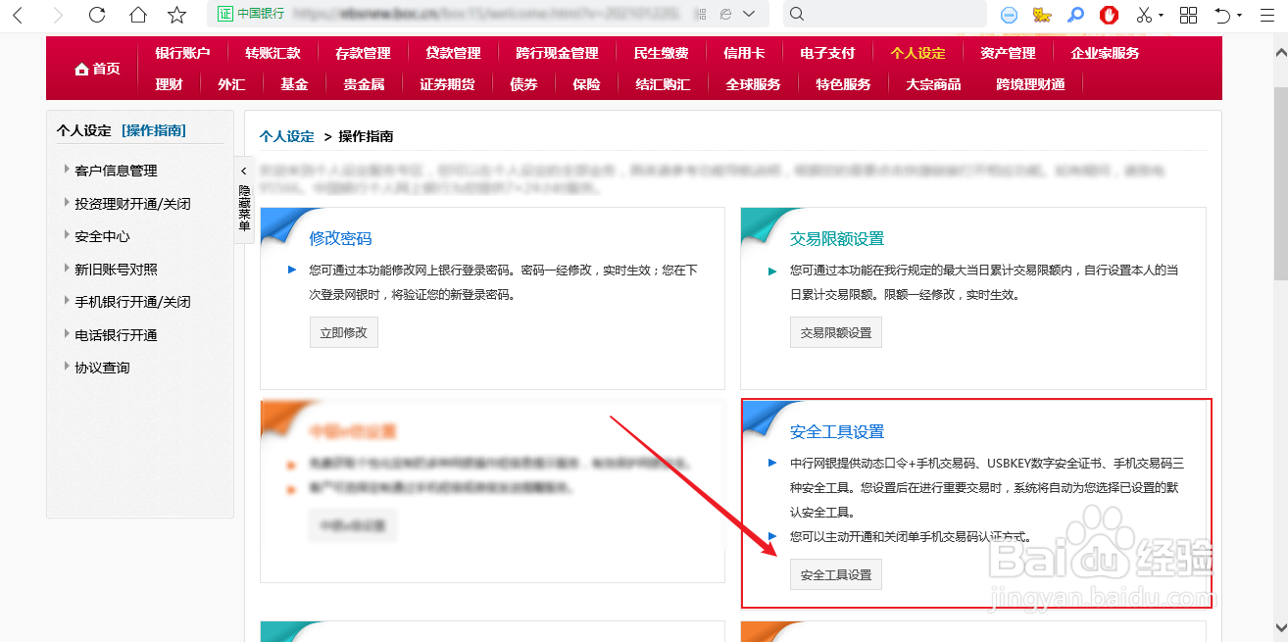Open the undo icon's dropdown arrow
1288x642 pixels.
1239,15
